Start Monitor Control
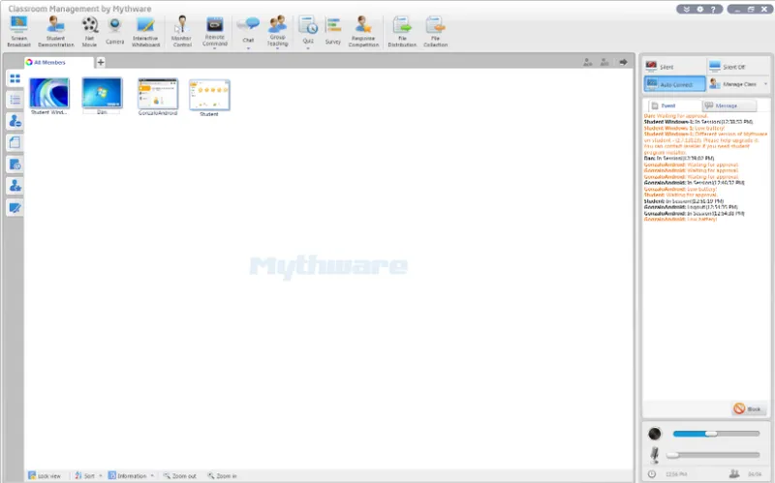This screenshot has height=483, width=775. pyautogui.click(x=181, y=31)
